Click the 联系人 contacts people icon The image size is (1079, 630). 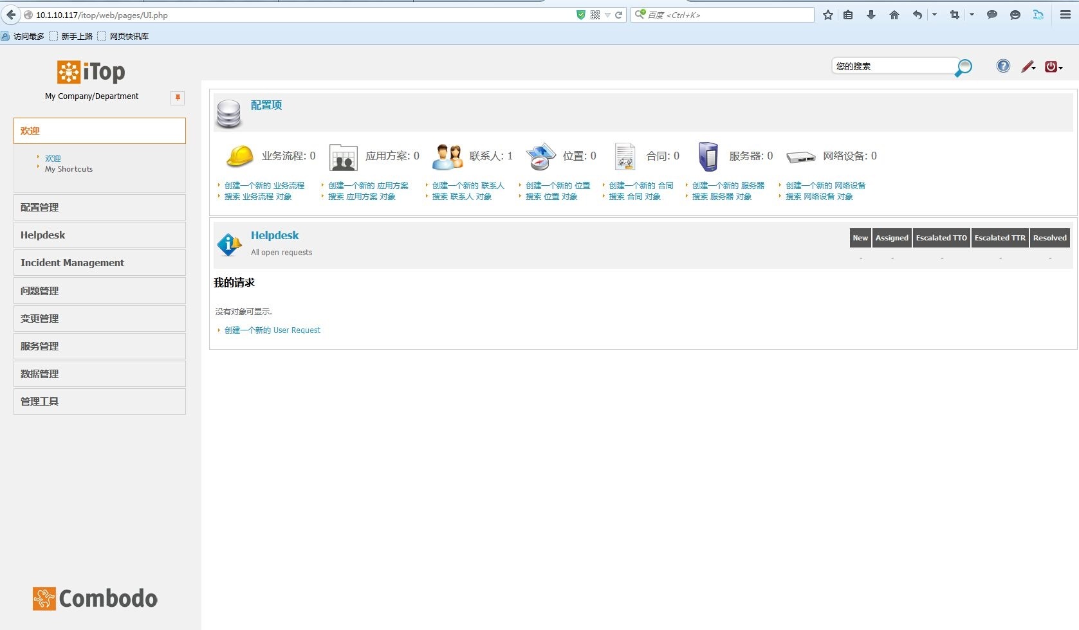point(447,156)
